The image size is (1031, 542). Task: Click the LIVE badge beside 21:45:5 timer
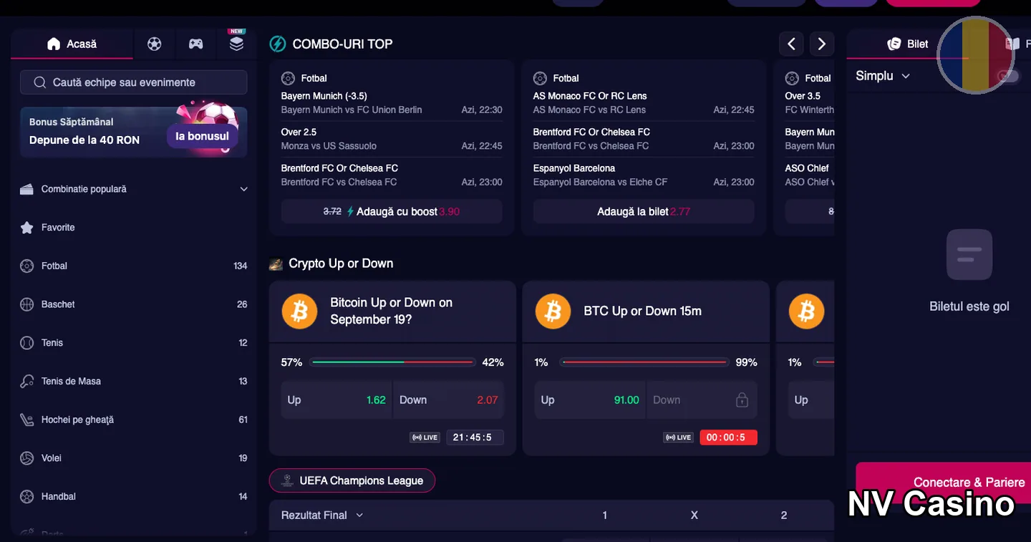tap(425, 437)
